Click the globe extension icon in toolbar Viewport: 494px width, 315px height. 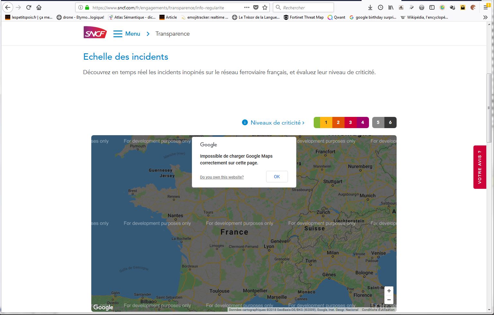(442, 7)
